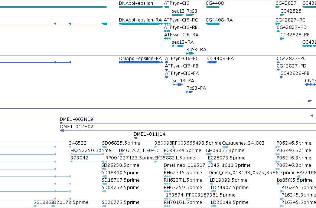Click EST 163874
Viewport: 316px width, 208px height.
[175, 195]
